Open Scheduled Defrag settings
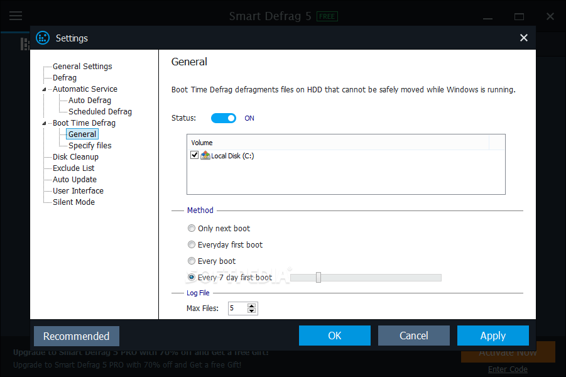The width and height of the screenshot is (566, 377). pyautogui.click(x=100, y=112)
